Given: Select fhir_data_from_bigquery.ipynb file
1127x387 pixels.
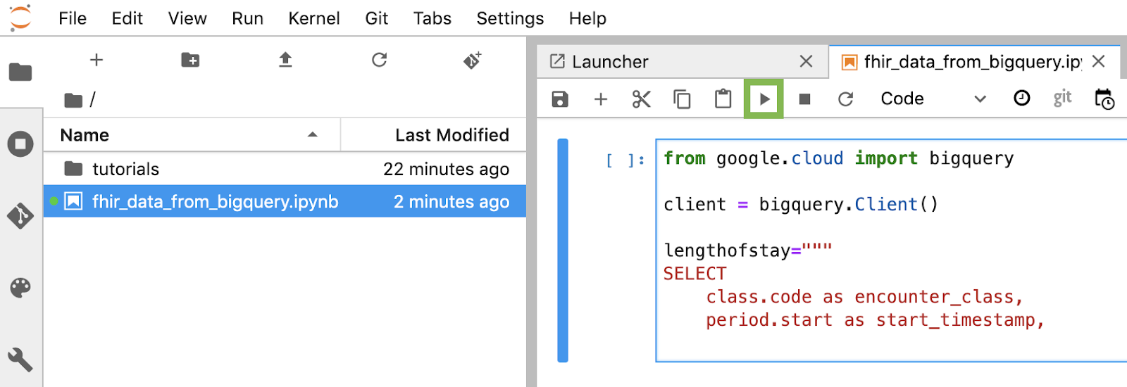Looking at the screenshot, I should pyautogui.click(x=215, y=202).
